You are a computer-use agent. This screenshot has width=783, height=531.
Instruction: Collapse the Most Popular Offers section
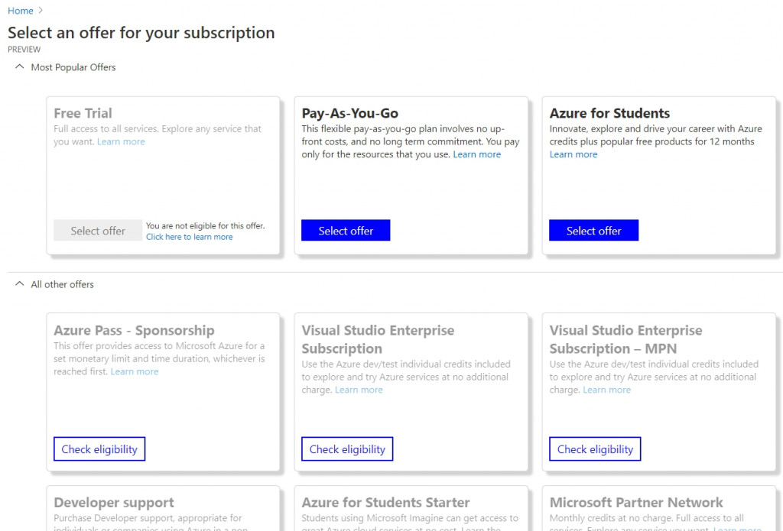click(x=20, y=67)
